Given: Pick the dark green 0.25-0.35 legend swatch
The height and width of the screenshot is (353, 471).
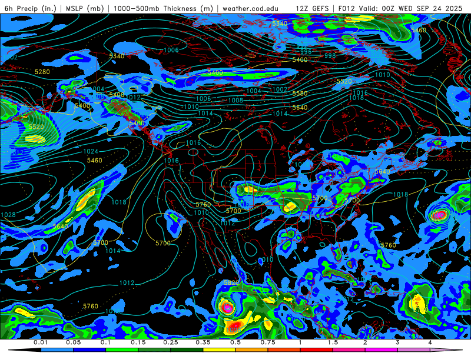Looking at the screenshot, I should click(x=187, y=350).
